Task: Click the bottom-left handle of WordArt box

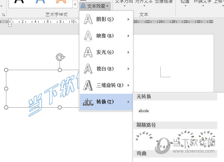Action: pos(6,107)
